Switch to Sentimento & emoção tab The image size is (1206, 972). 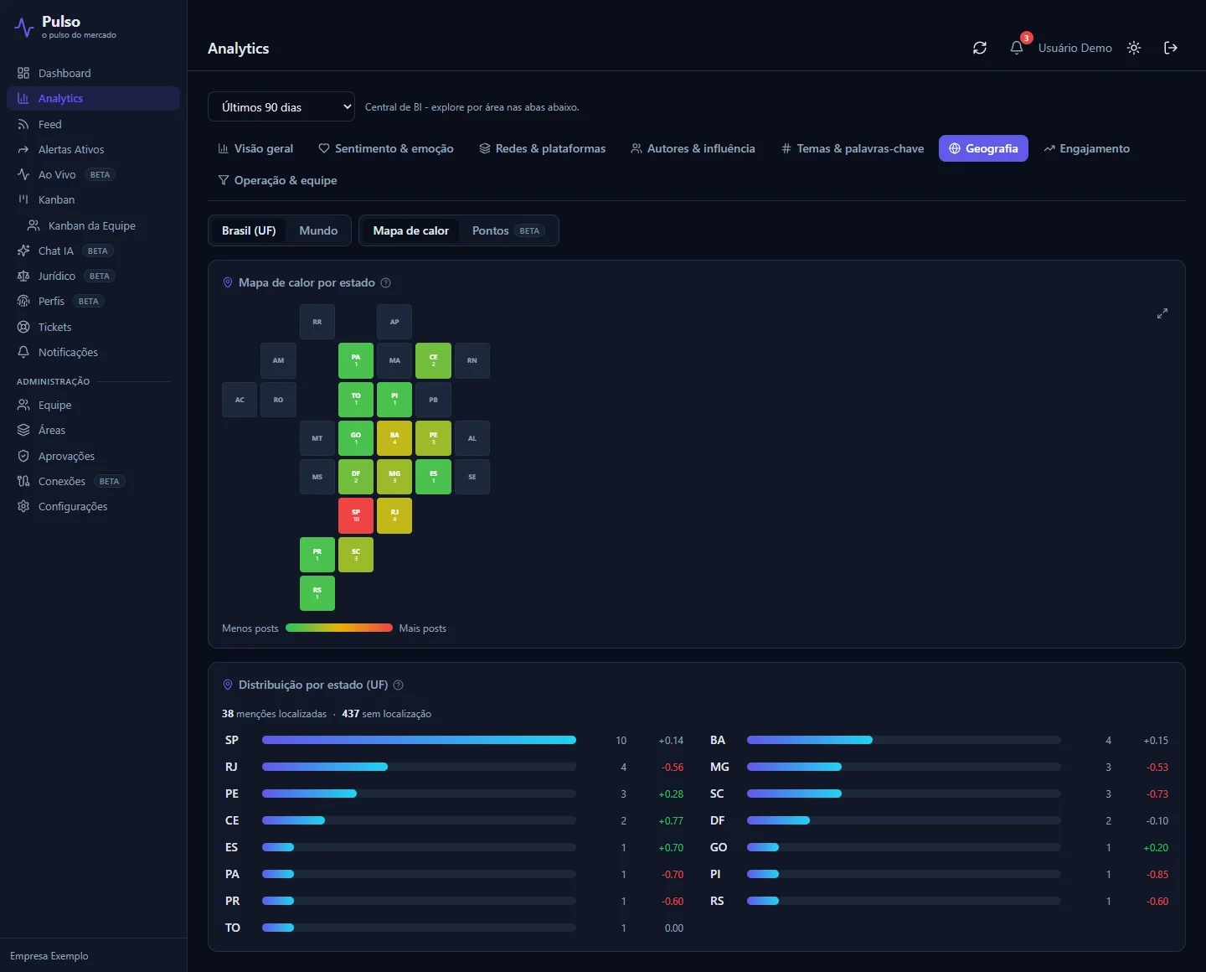(386, 148)
